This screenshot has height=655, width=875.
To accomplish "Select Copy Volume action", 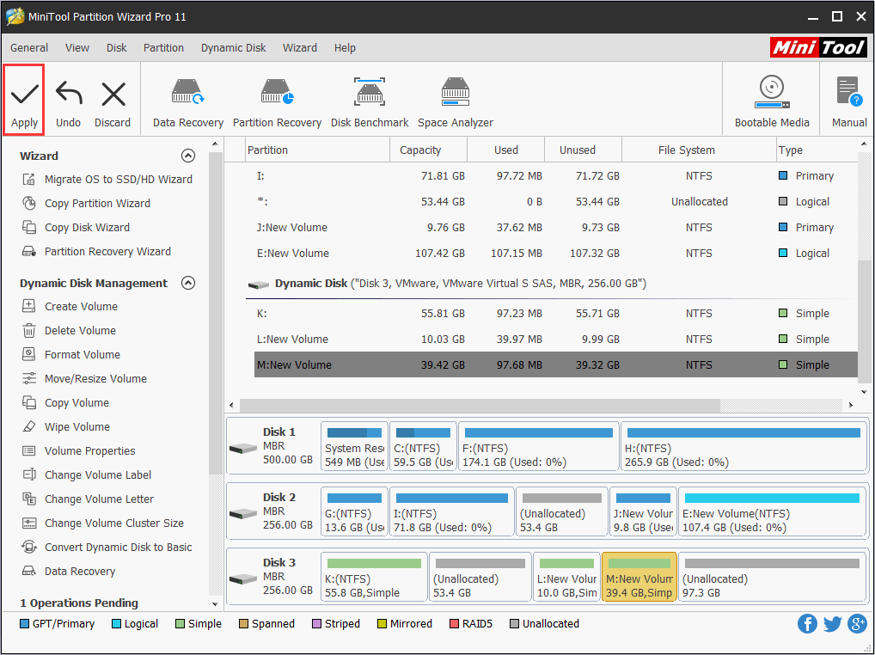I will tap(65, 402).
